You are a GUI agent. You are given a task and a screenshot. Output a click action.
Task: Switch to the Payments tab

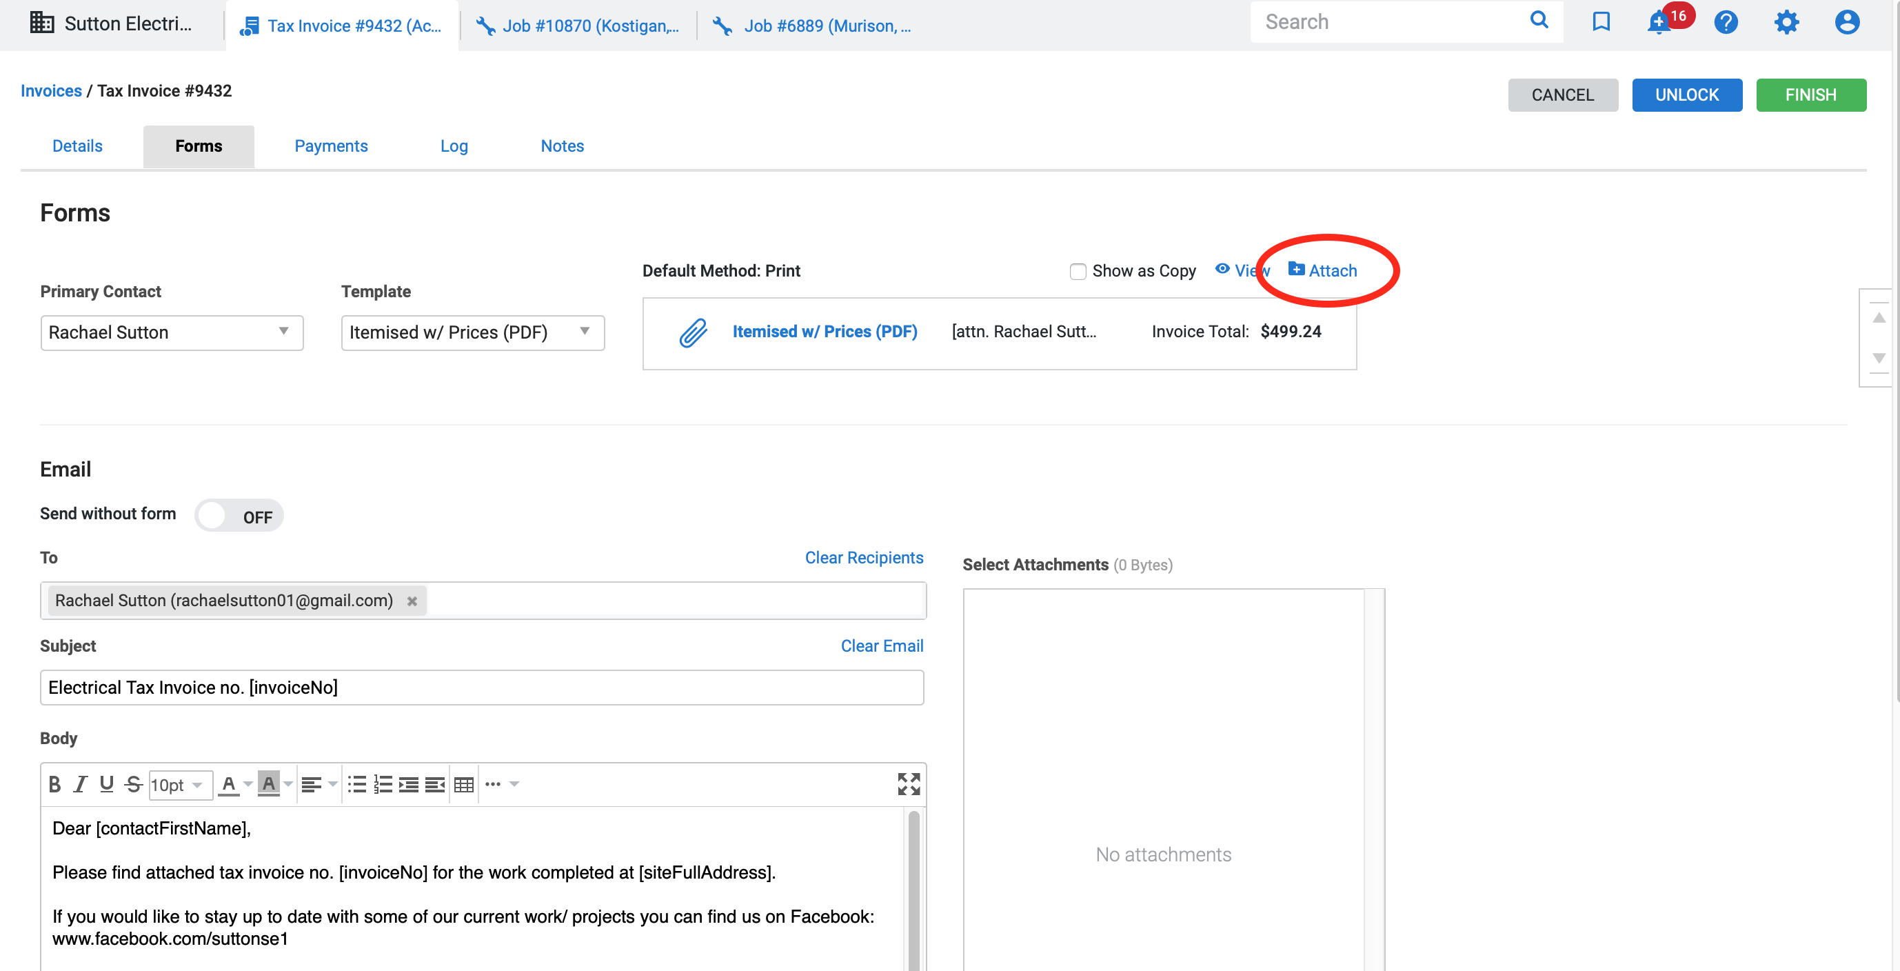330,146
